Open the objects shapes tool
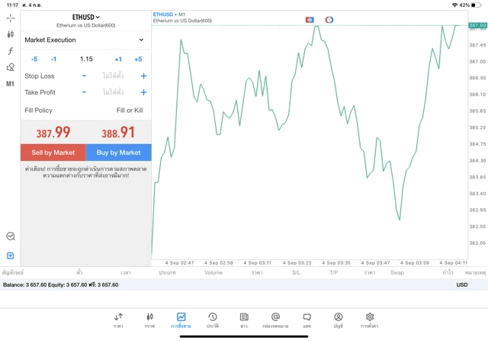 10,67
